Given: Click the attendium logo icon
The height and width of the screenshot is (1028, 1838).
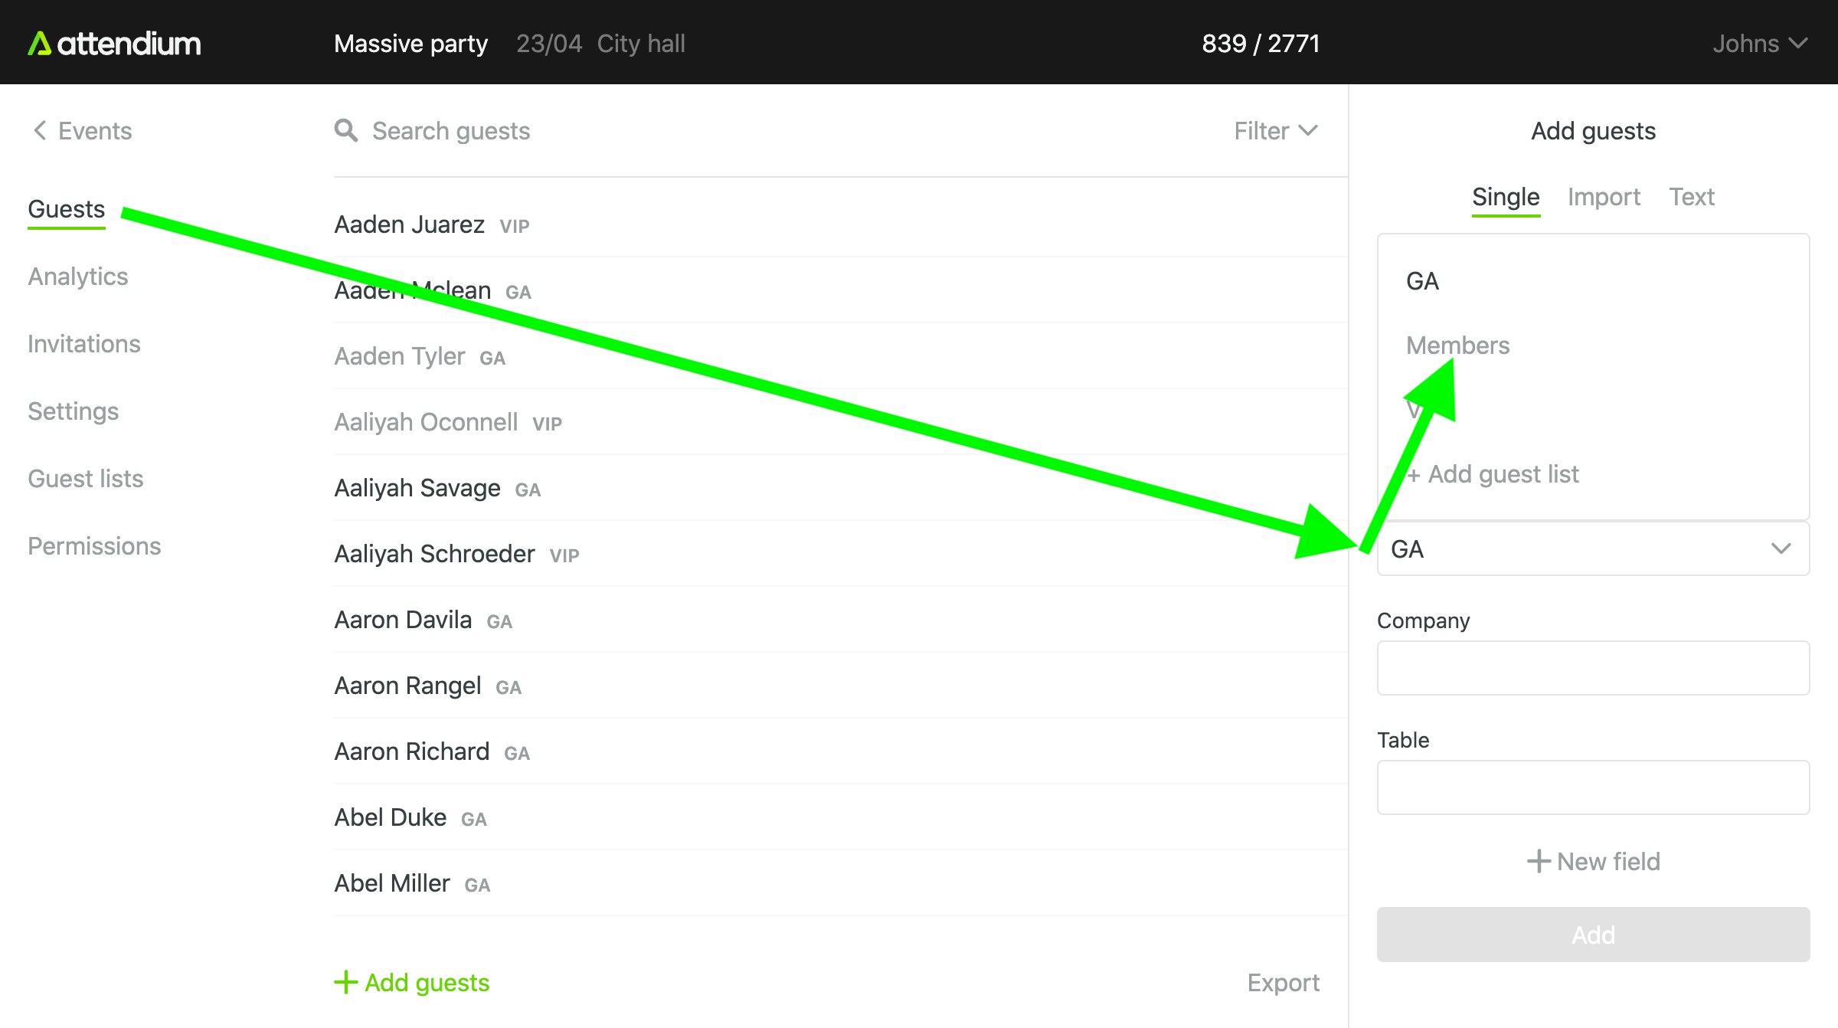Looking at the screenshot, I should click(x=39, y=44).
